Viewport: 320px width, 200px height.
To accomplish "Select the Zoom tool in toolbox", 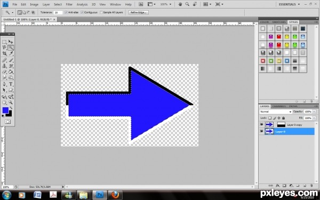I will pyautogui.click(x=11, y=102).
